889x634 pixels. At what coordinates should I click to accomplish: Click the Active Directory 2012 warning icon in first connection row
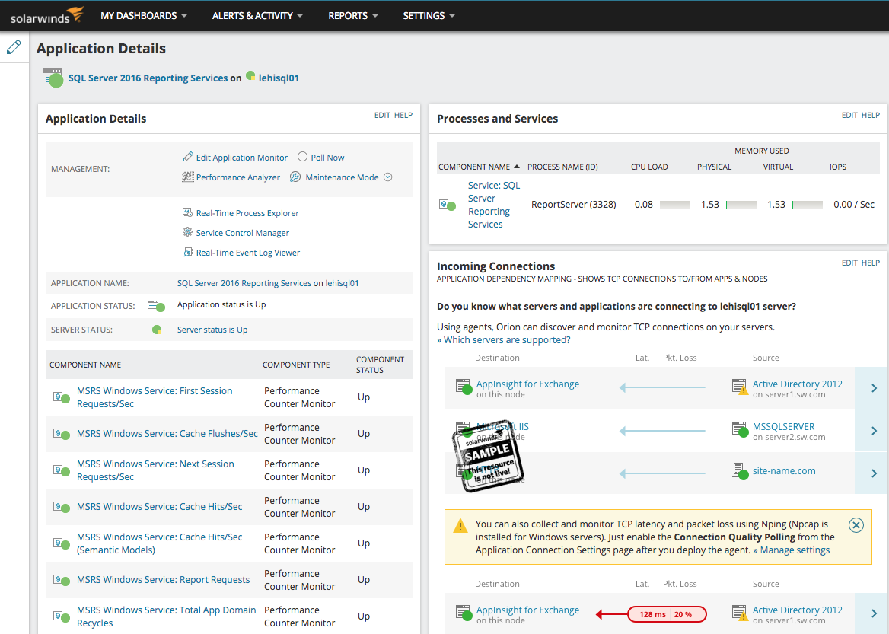[x=740, y=387]
